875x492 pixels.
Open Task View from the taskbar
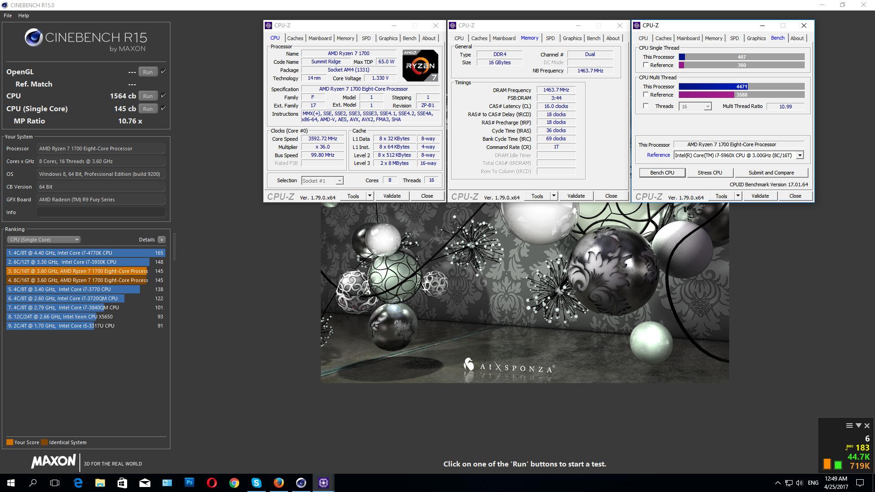(x=55, y=483)
